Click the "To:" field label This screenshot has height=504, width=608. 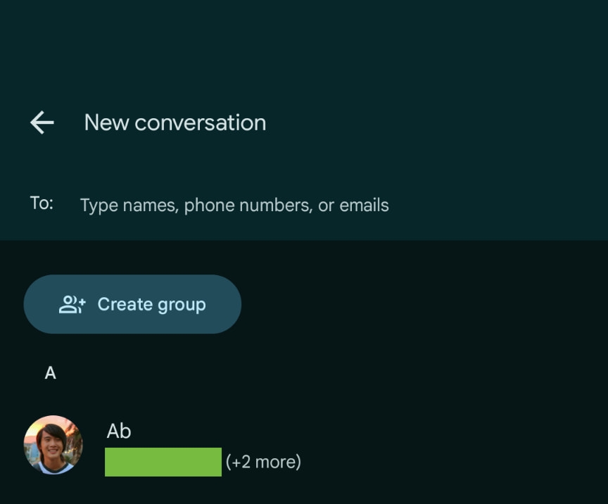click(x=42, y=203)
